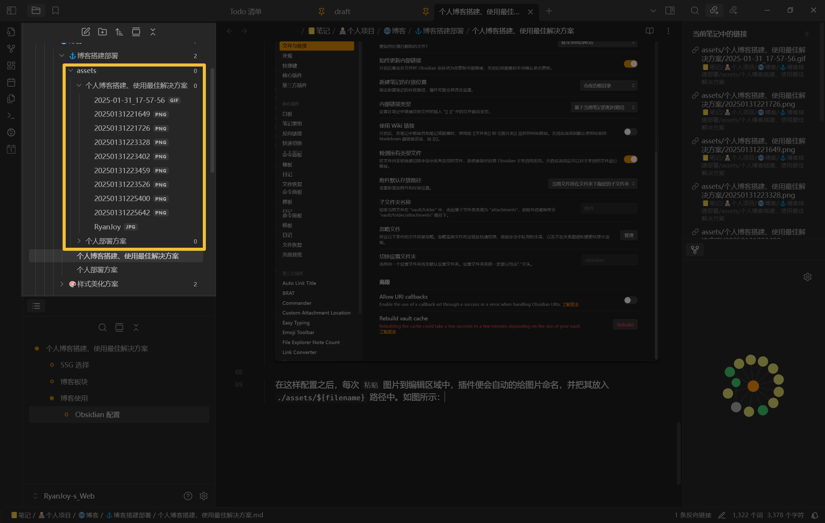Enable the 使用 Wiki 链接 switch
Screen dimensions: 825x523
630,132
